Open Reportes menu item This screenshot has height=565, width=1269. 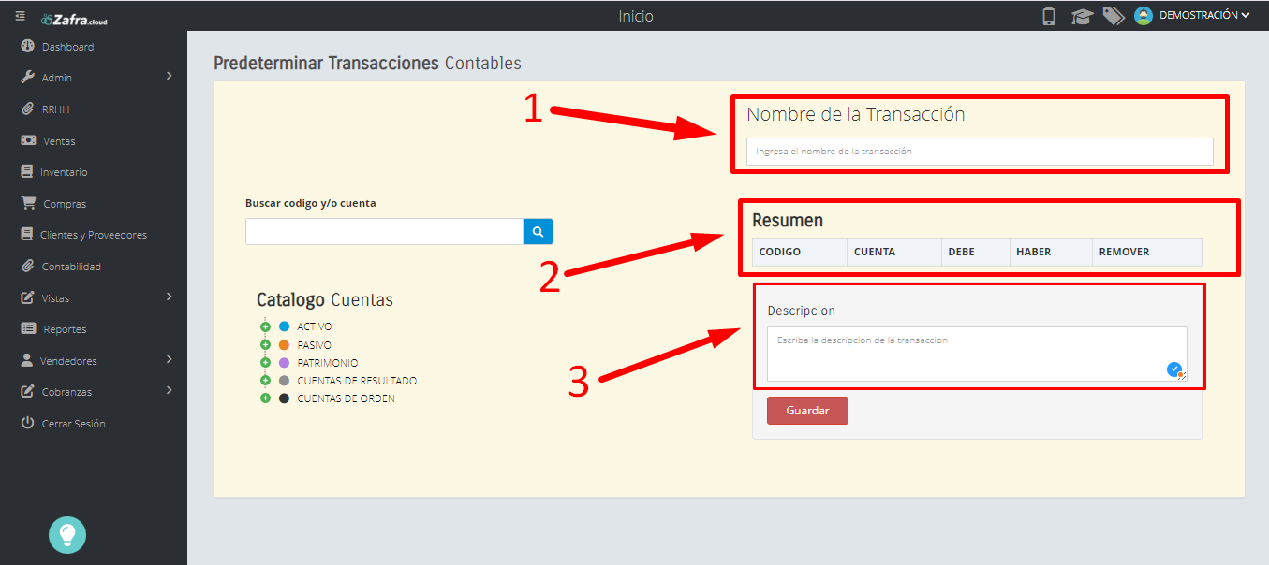65,329
